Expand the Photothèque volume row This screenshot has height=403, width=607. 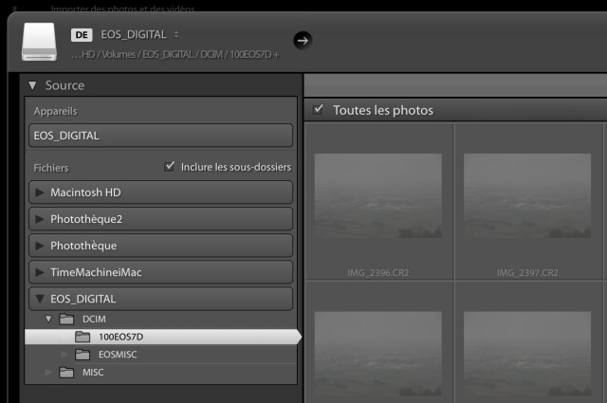pyautogui.click(x=40, y=246)
